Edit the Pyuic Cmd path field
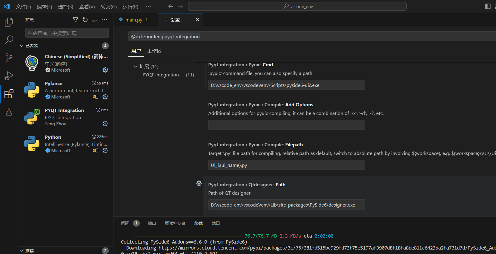496x254 pixels. (287, 85)
